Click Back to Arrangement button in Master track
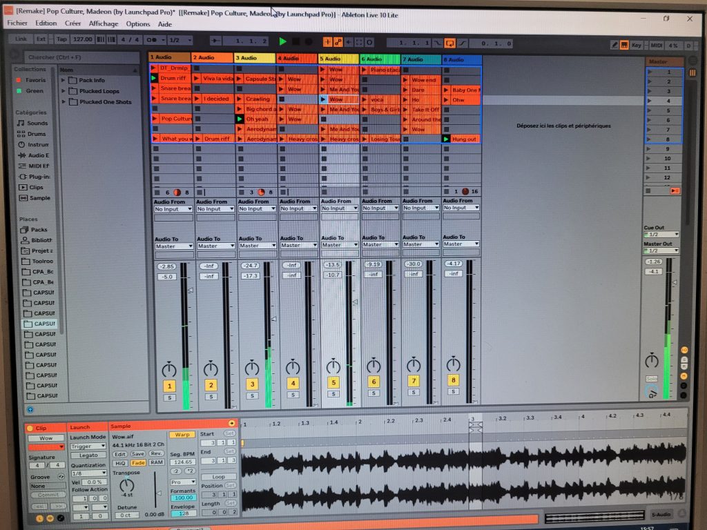 pyautogui.click(x=675, y=191)
